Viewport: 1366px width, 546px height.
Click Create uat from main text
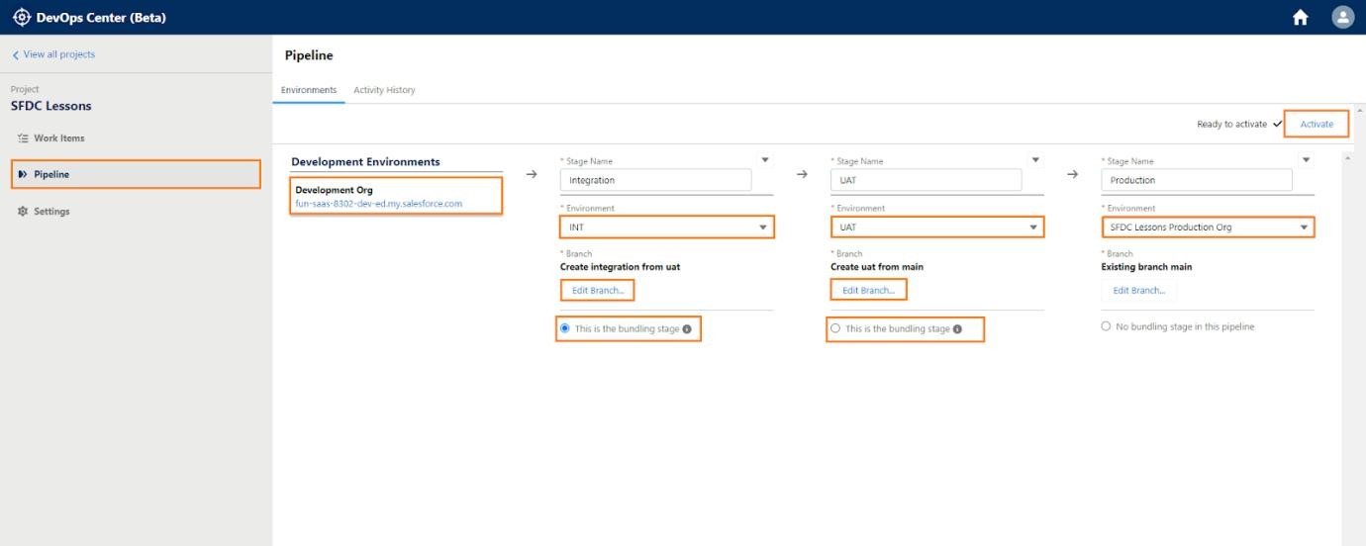click(x=877, y=267)
